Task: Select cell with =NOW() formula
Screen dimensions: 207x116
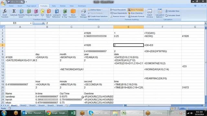Action: pos(162,36)
